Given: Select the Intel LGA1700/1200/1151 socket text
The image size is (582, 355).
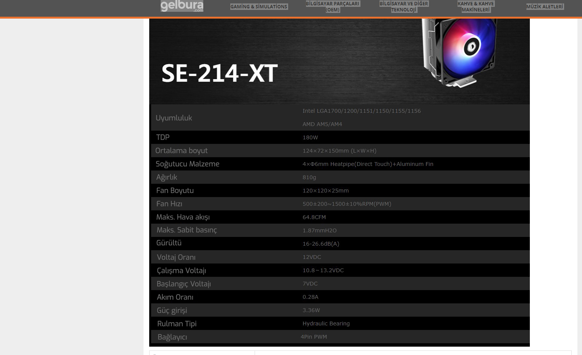Looking at the screenshot, I should (x=362, y=111).
